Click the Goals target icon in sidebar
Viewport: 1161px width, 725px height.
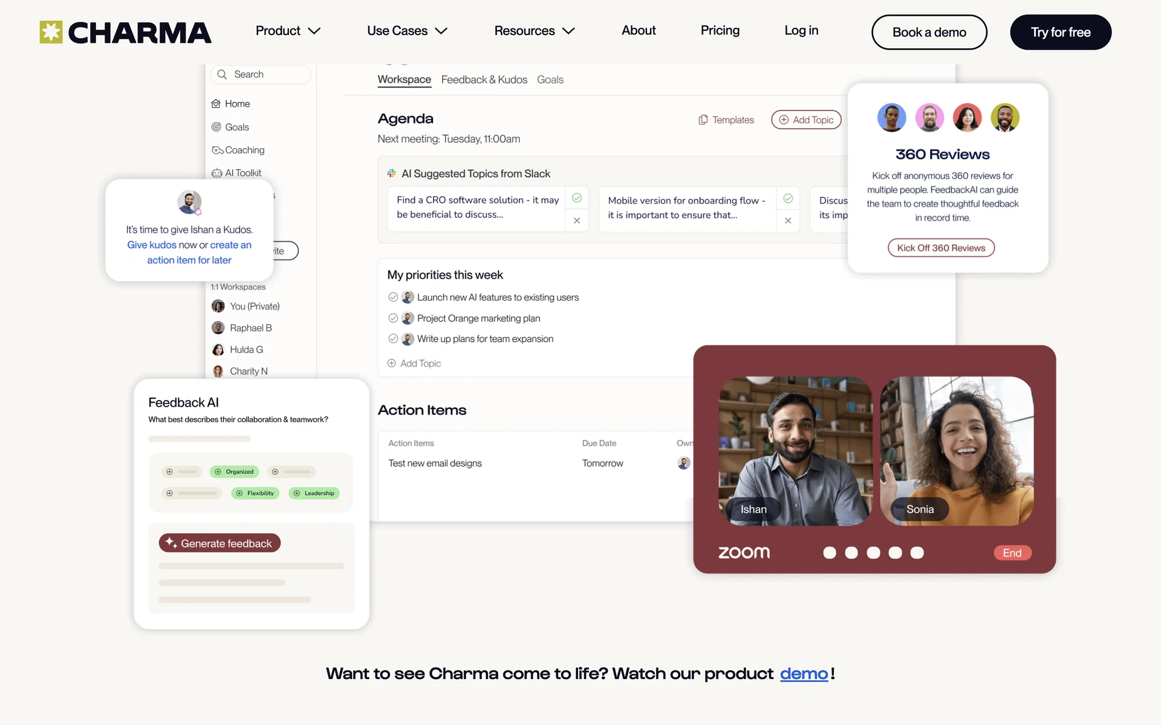click(x=216, y=127)
